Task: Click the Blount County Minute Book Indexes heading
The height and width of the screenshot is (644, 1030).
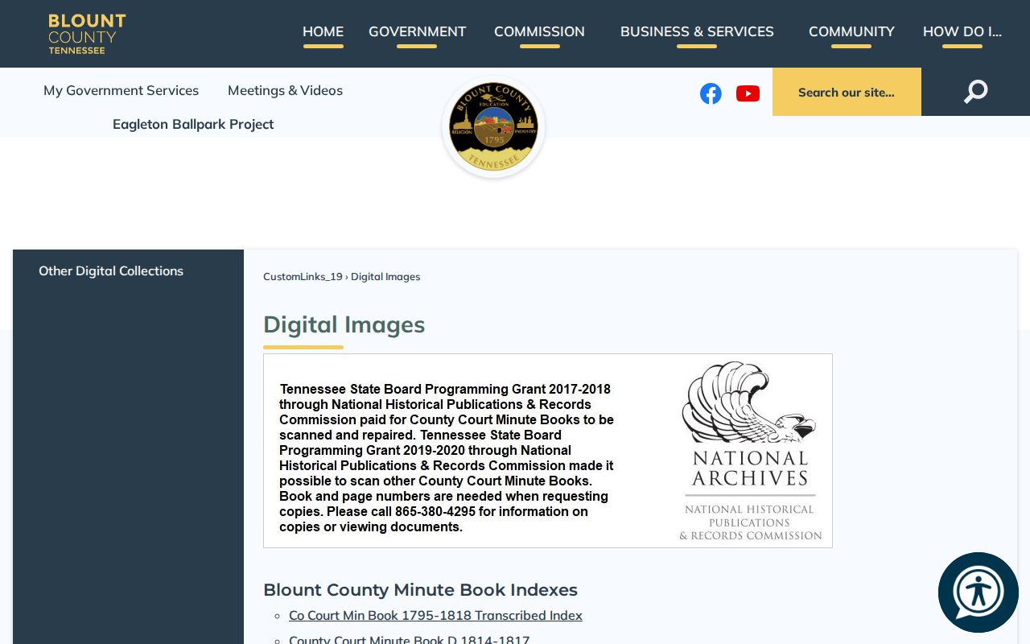Action: coord(420,590)
